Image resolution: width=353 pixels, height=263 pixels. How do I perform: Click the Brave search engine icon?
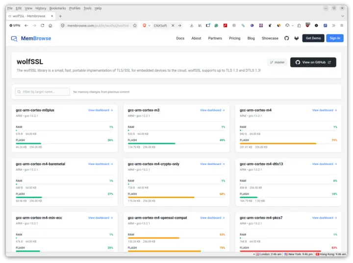tap(145, 26)
